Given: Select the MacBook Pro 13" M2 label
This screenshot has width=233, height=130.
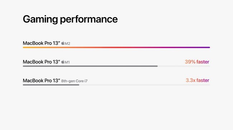Looking at the screenshot, I should (x=46, y=43).
